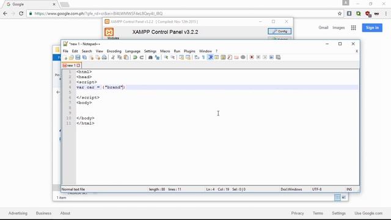
Task: Click the Save All icon in Notepad++ toolbar
Action: click(84, 57)
